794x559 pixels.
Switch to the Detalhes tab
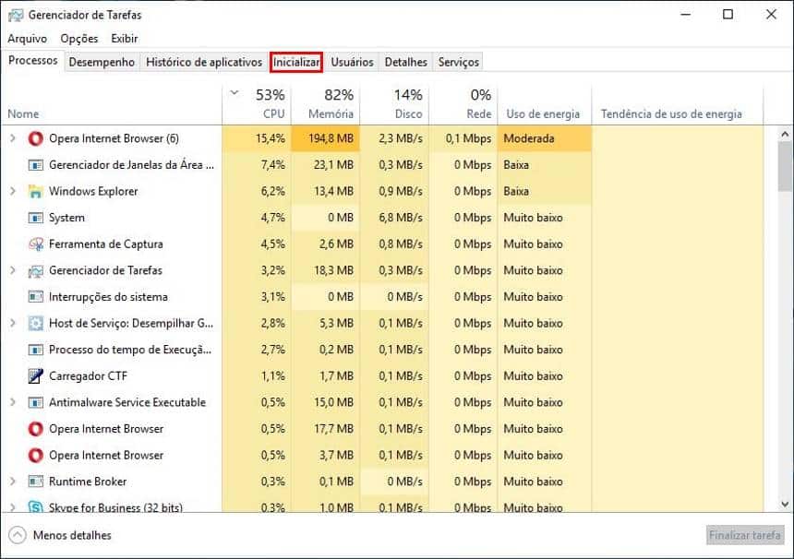coord(405,62)
